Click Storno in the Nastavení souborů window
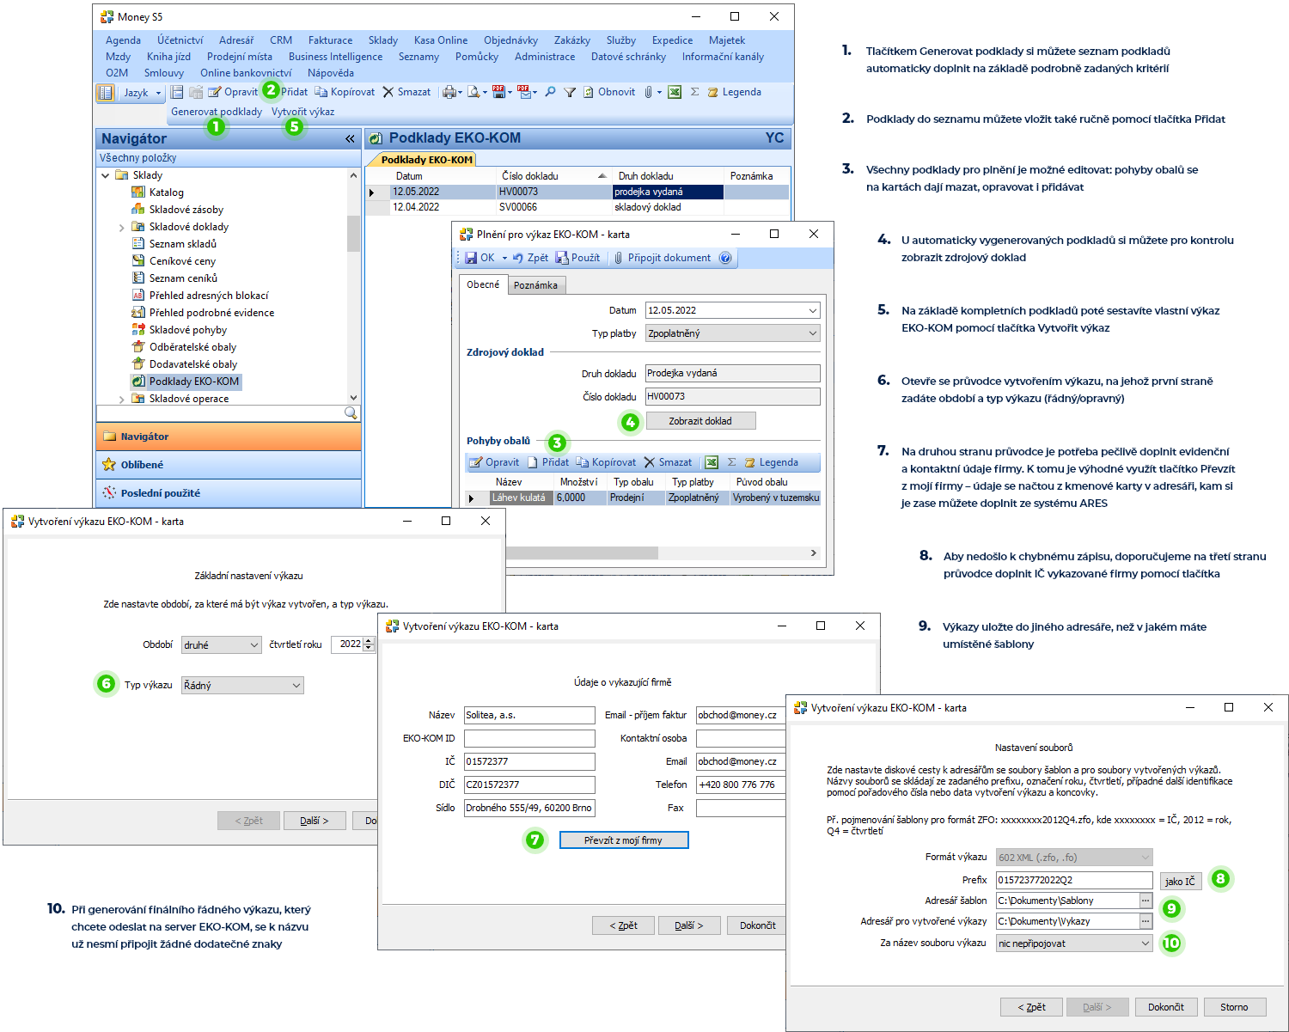Viewport: 1289px width, 1032px height. click(1234, 1007)
